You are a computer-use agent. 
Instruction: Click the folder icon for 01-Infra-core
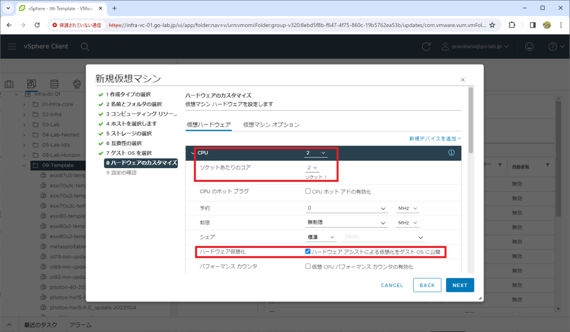point(35,104)
